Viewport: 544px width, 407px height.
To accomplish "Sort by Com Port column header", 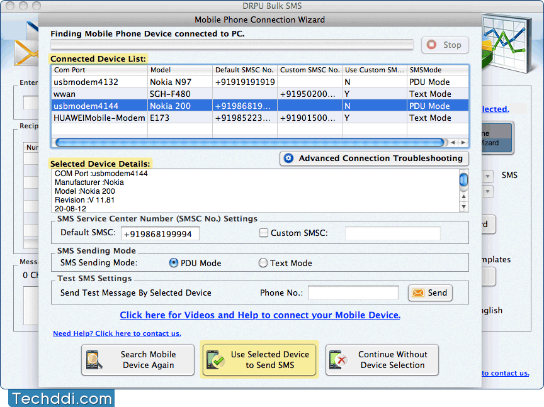I will [x=99, y=70].
